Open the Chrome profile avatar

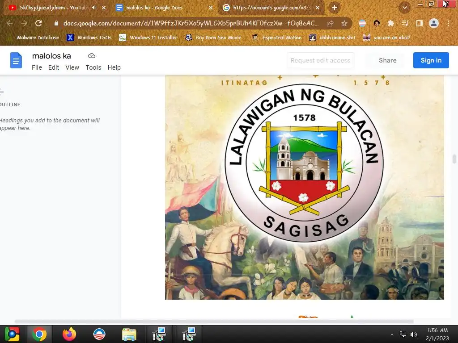(x=434, y=23)
